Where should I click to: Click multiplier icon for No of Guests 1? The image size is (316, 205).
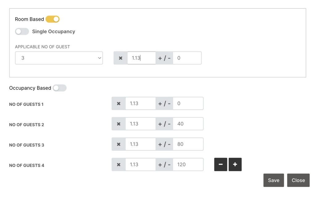pos(119,104)
